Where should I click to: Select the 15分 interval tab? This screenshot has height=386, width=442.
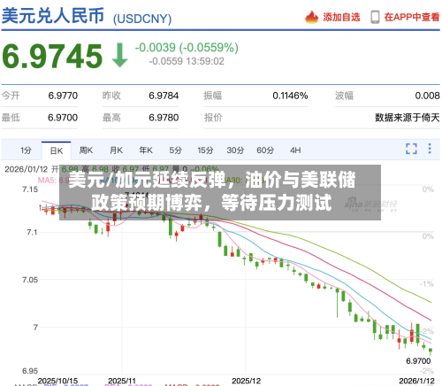(205, 151)
